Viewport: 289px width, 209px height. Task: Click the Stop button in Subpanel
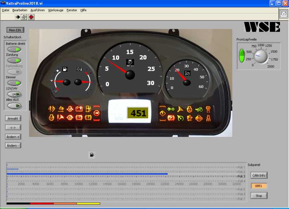click(259, 196)
